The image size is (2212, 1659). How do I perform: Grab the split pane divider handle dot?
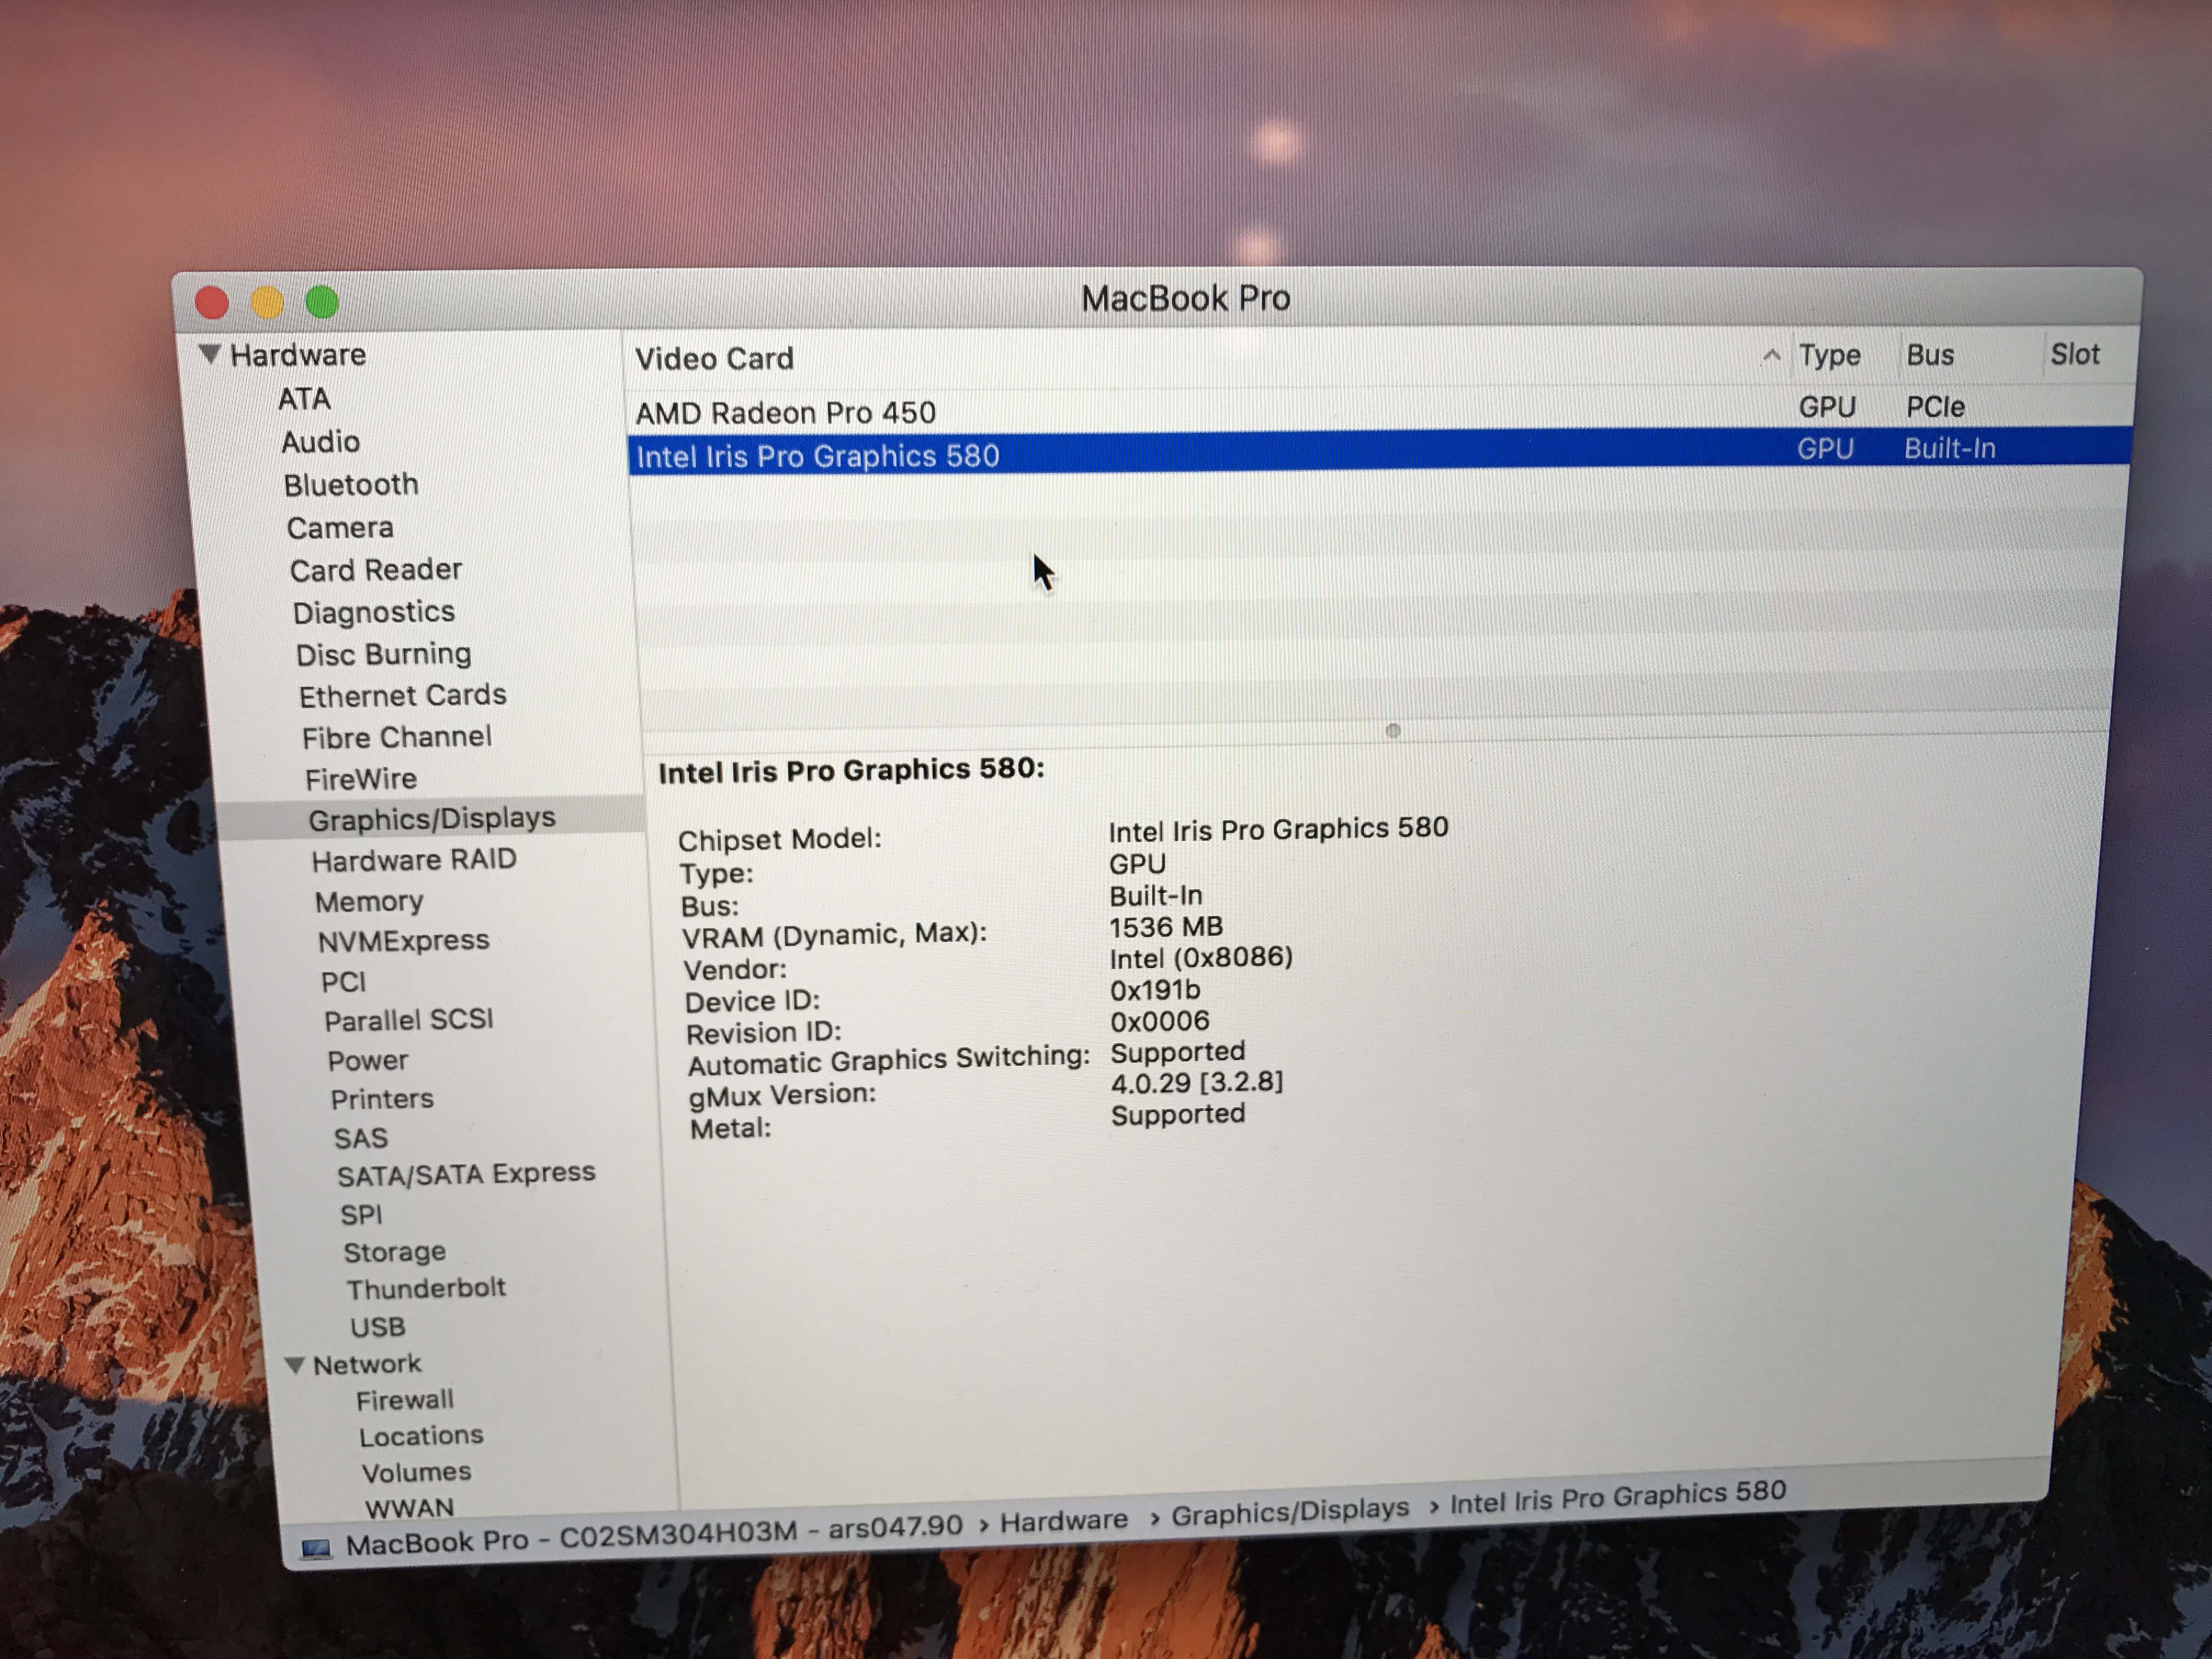point(1393,731)
